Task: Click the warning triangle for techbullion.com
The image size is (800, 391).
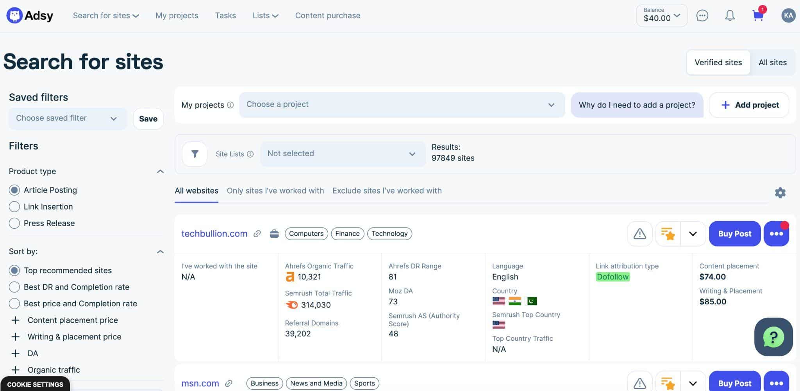Action: click(639, 234)
